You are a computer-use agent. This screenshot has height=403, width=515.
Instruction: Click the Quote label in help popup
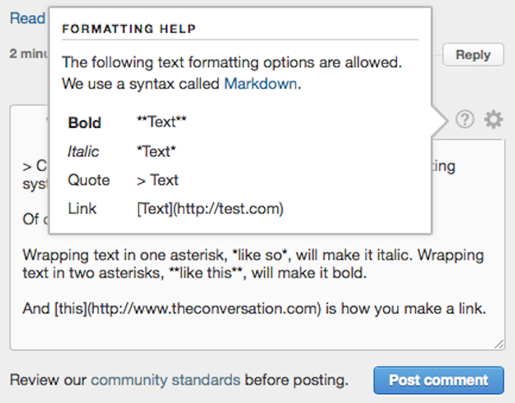point(89,180)
